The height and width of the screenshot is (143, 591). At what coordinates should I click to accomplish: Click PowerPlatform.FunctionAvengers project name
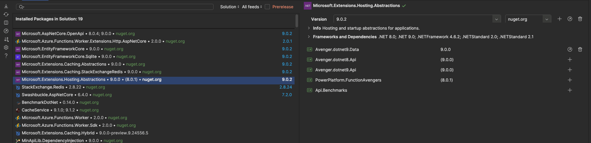pos(348,80)
